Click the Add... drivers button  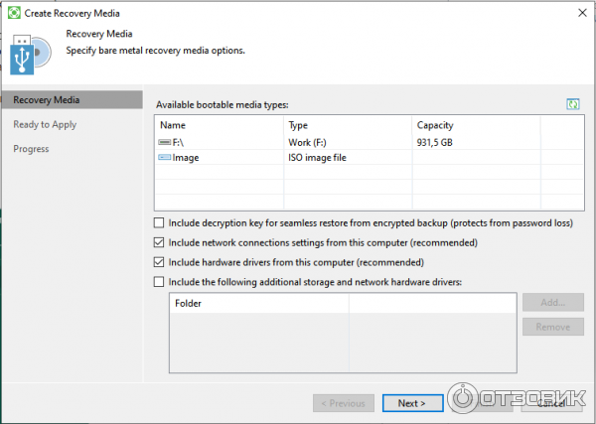coord(553,303)
